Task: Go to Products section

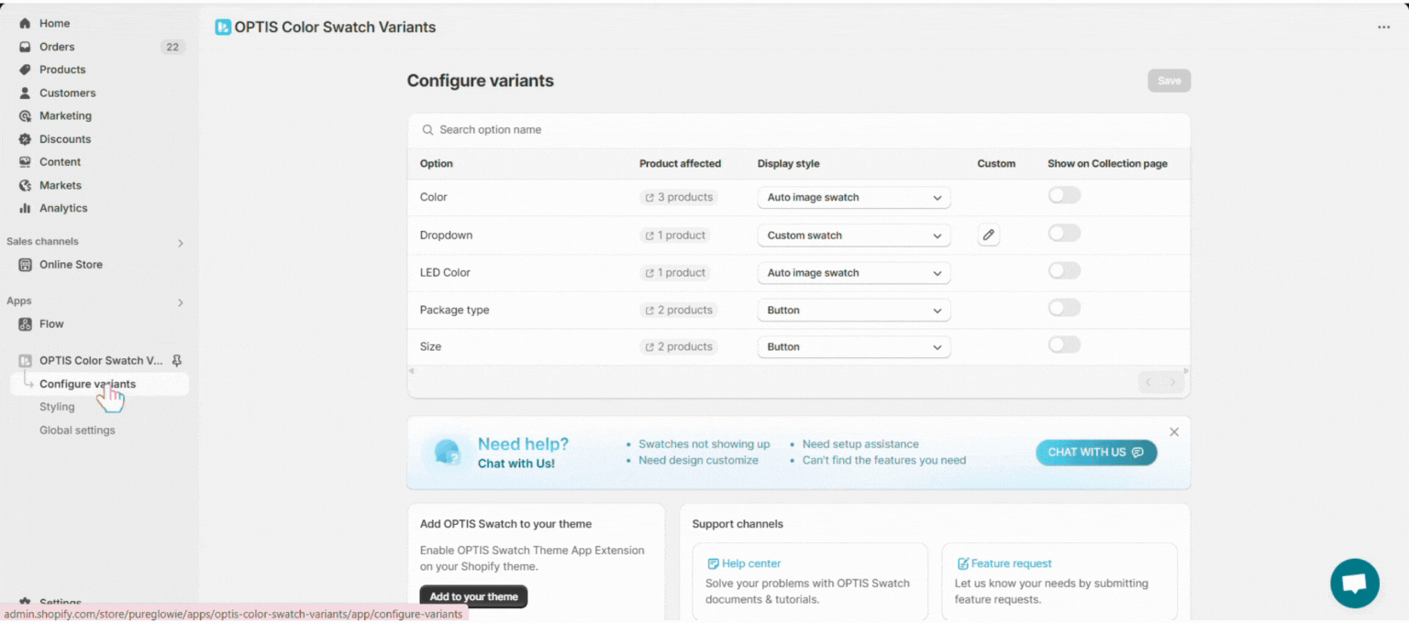Action: click(x=62, y=70)
